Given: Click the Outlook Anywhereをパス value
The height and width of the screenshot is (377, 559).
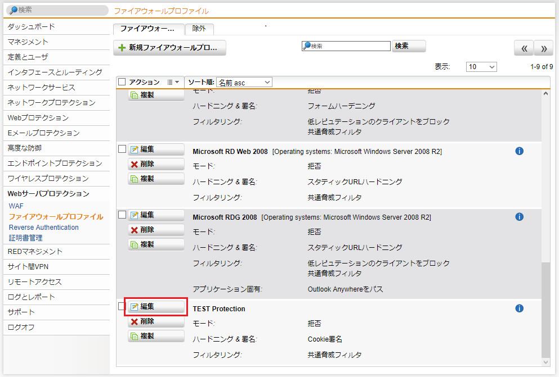Looking at the screenshot, I should [x=346, y=289].
